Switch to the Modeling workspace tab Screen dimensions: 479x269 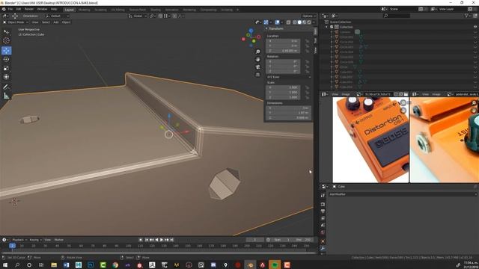click(84, 10)
